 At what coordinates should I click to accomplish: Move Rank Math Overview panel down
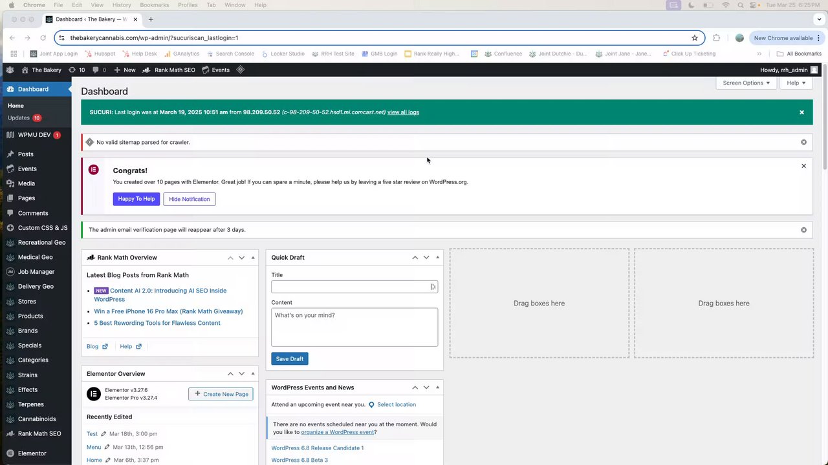242,258
